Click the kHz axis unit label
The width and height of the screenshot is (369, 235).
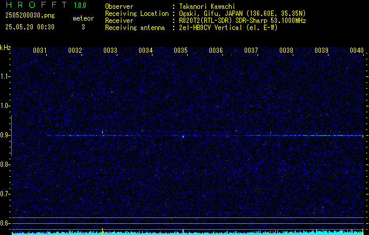pos(5,48)
